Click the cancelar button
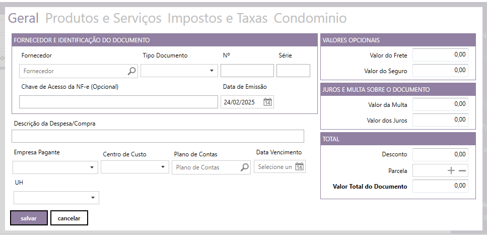Viewport: 487px width, 235px height. point(69,218)
